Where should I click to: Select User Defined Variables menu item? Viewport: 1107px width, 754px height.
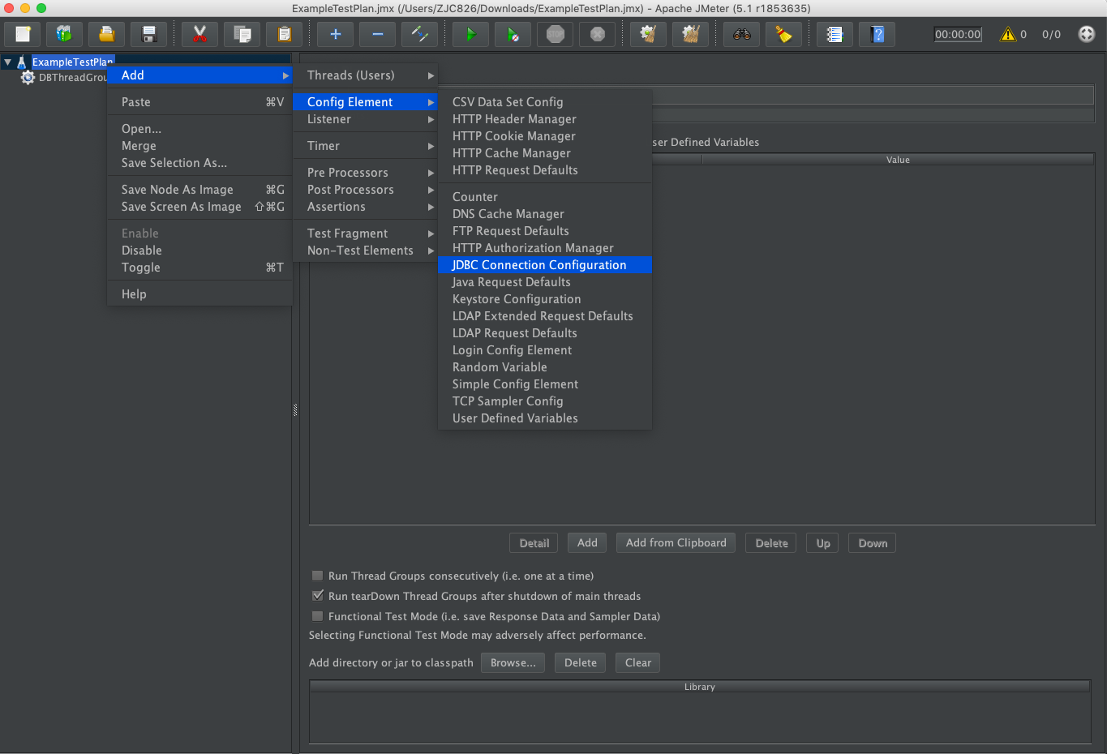(x=545, y=418)
